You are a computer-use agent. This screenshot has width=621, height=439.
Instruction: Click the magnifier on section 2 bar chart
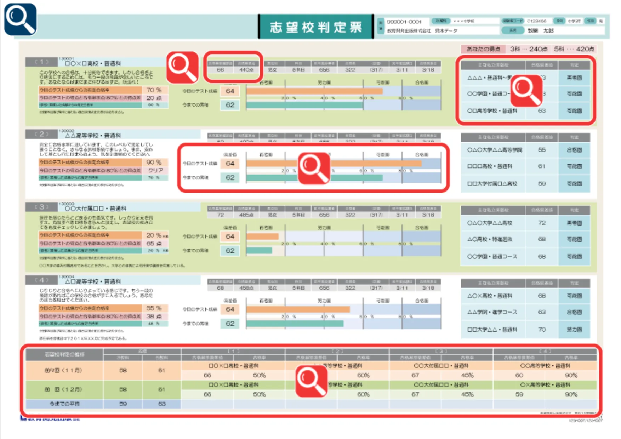point(314,168)
